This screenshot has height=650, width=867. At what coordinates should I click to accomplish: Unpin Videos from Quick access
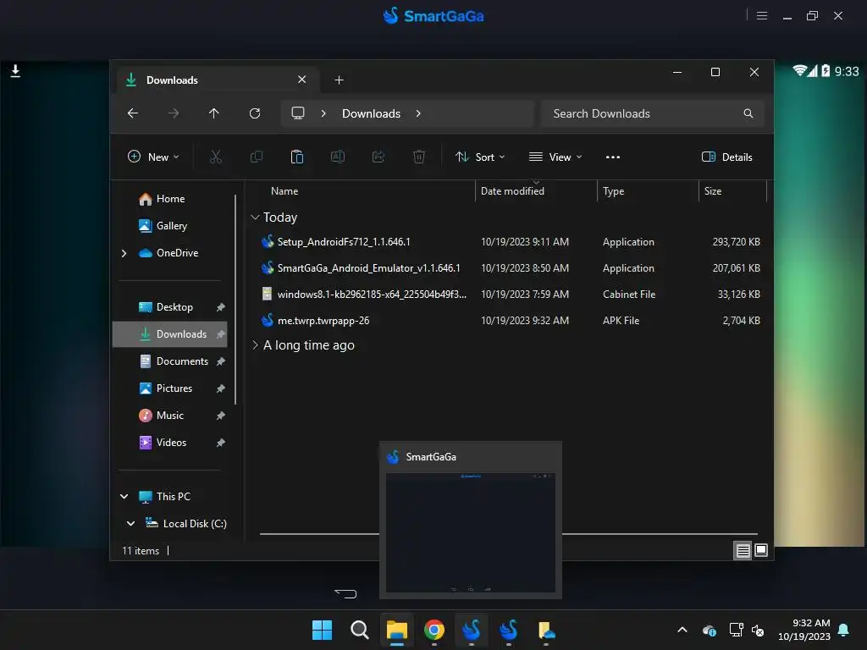221,443
